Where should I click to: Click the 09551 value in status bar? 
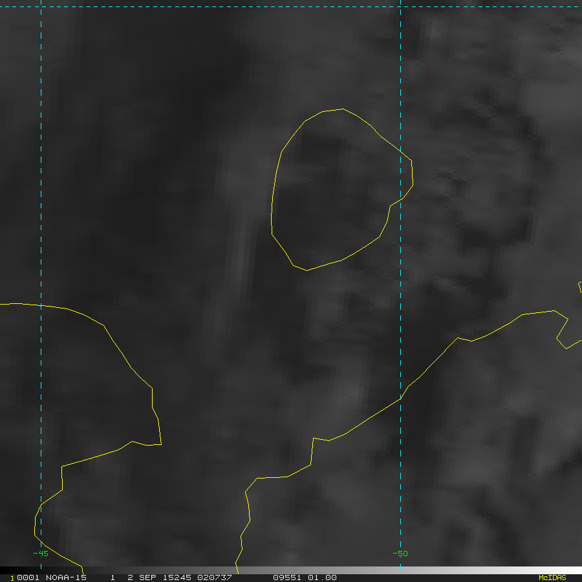(x=286, y=577)
